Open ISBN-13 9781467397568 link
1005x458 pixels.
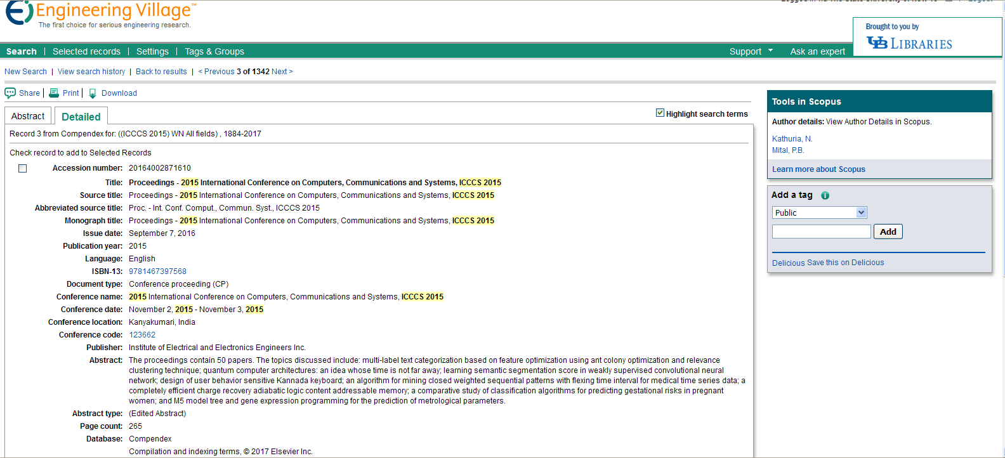[x=157, y=272]
